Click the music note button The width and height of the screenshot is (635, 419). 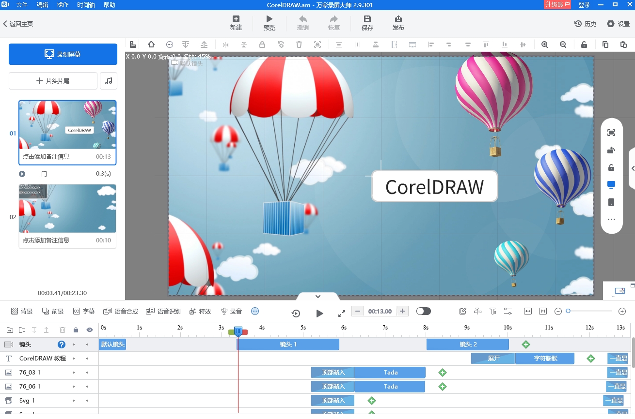(109, 81)
